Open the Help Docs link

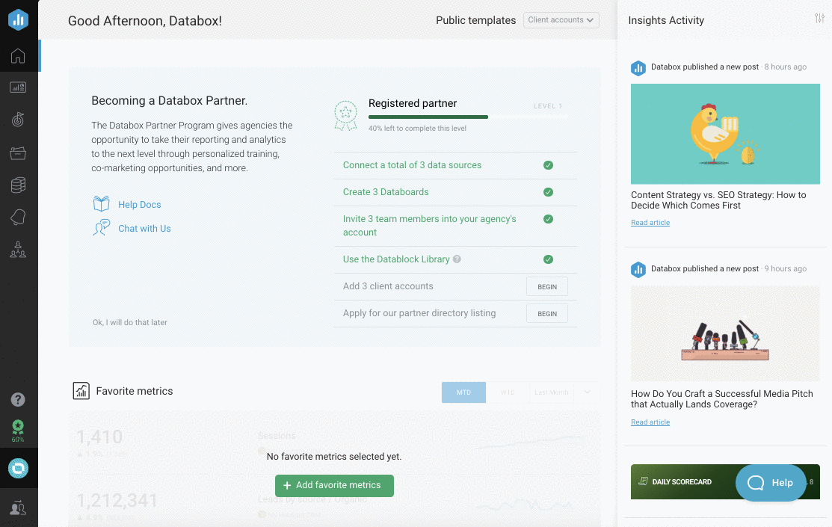point(140,204)
